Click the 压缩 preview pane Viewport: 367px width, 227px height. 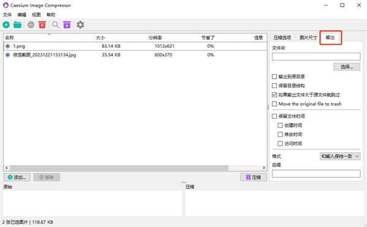(x=275, y=203)
